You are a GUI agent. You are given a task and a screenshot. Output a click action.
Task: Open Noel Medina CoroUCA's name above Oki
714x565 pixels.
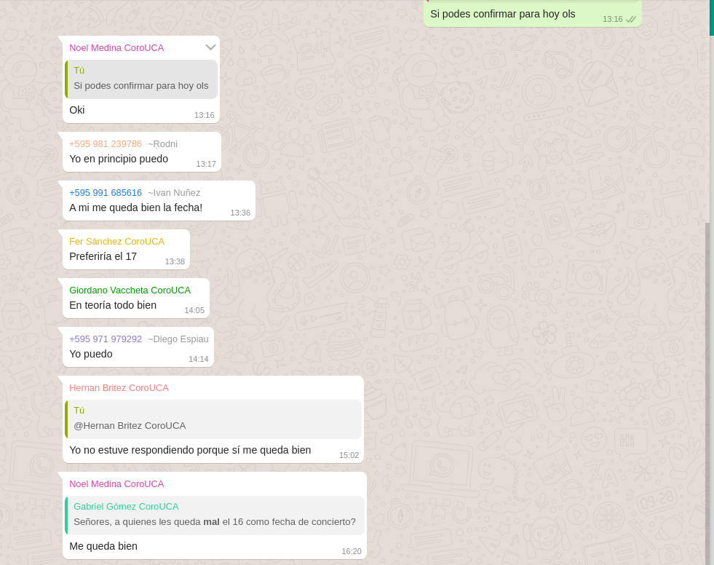pyautogui.click(x=116, y=47)
